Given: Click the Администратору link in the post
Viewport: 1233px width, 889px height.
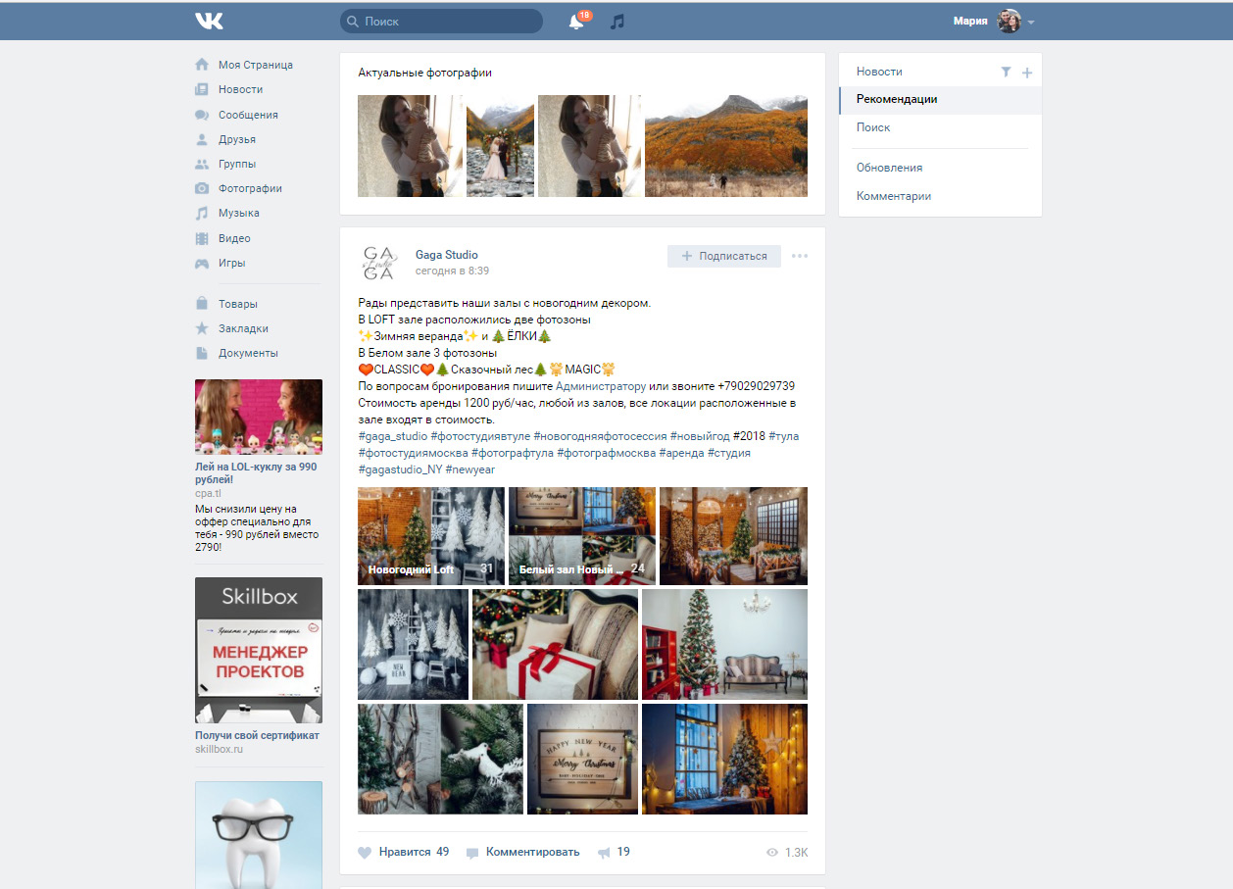Looking at the screenshot, I should click(x=601, y=386).
